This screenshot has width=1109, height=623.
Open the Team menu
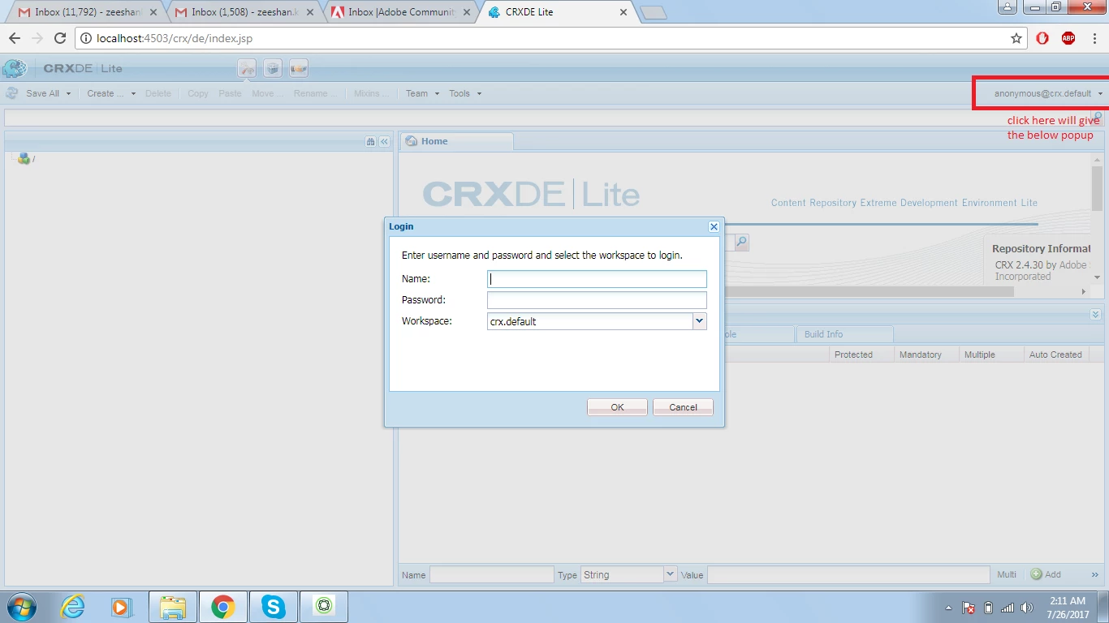[422, 93]
